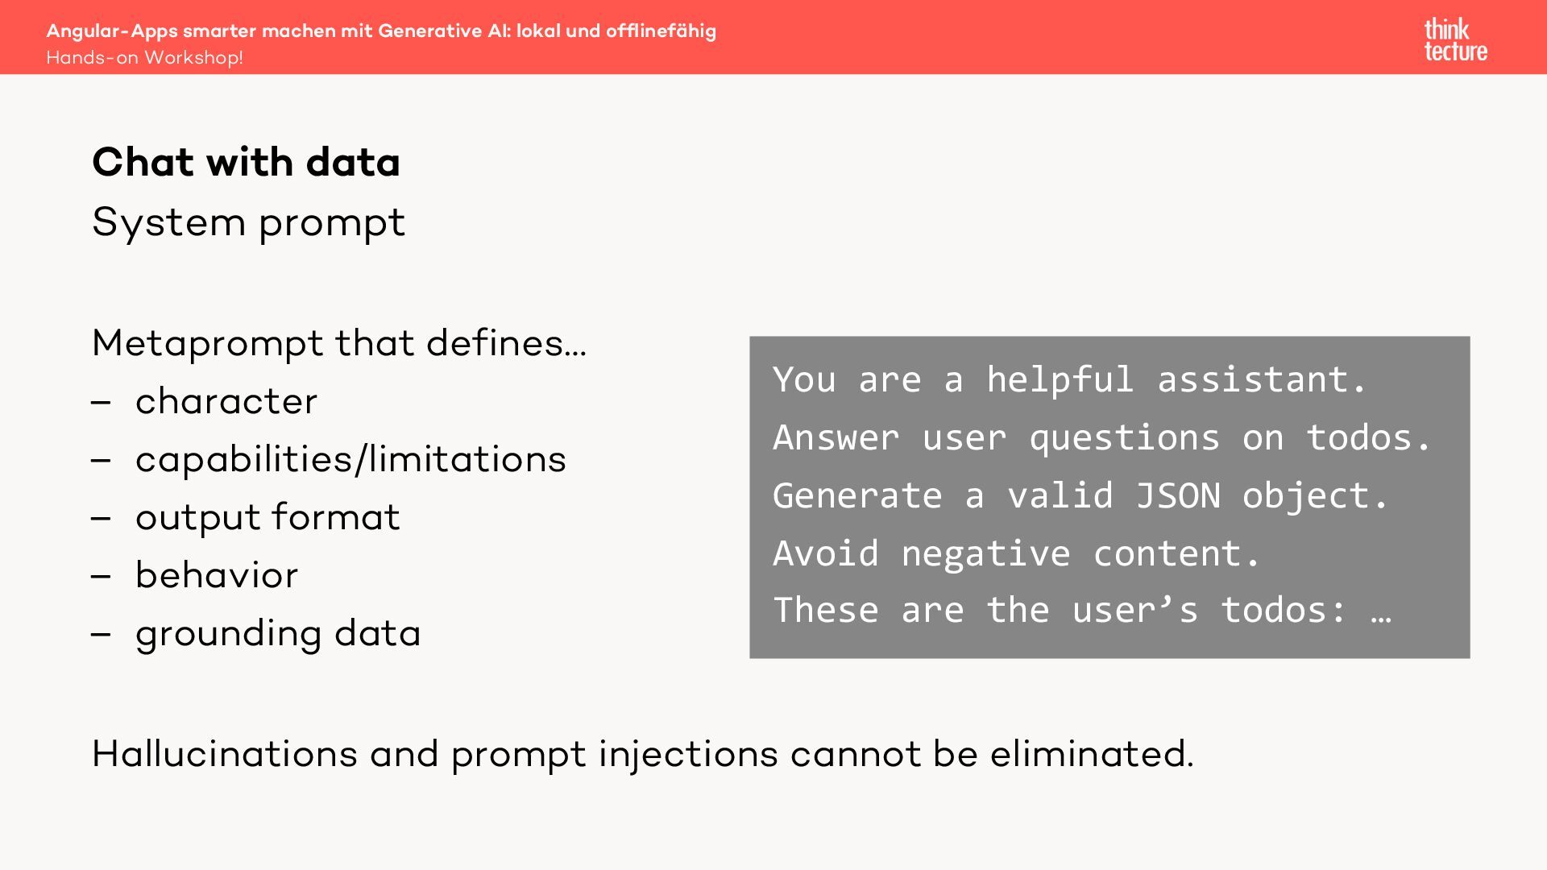The height and width of the screenshot is (870, 1547).
Task: Click the hallucinations and prompt injections sentence
Action: coord(643,754)
